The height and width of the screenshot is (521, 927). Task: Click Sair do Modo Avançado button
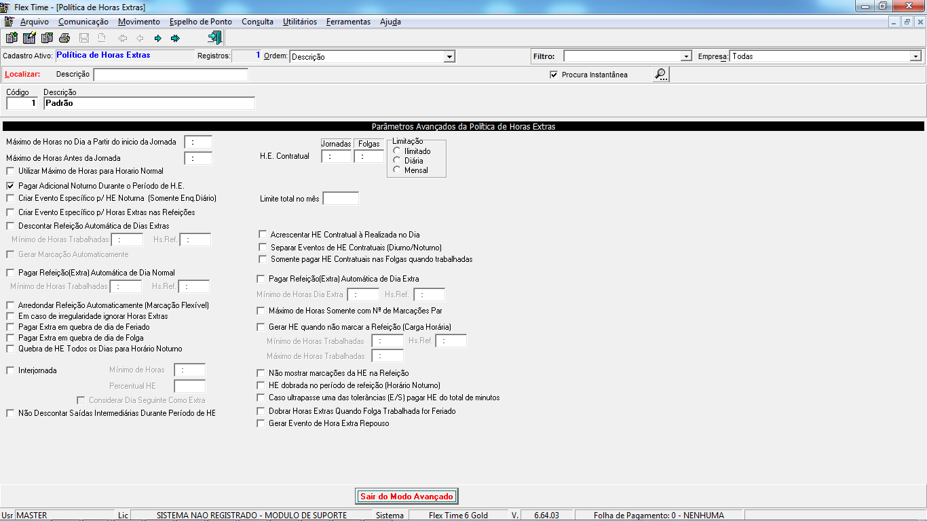[x=406, y=496]
